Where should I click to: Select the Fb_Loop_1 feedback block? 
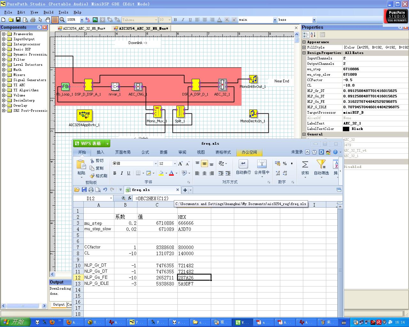coord(65,87)
